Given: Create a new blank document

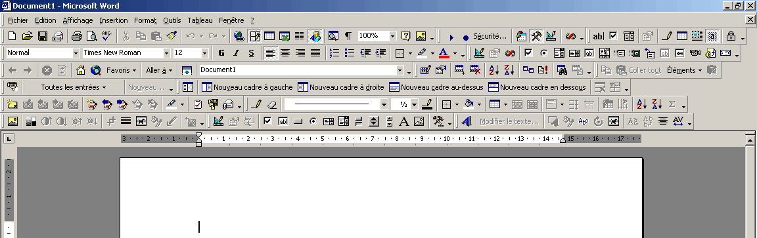Looking at the screenshot, I should (x=12, y=36).
